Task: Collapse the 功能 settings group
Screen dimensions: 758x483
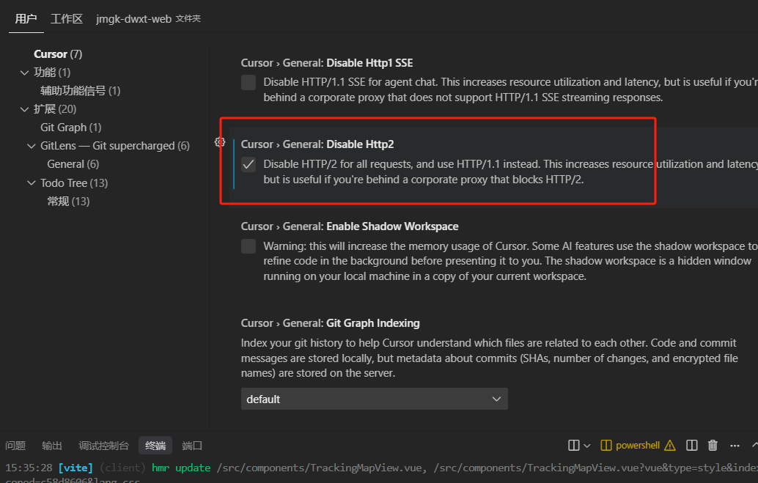Action: point(25,73)
